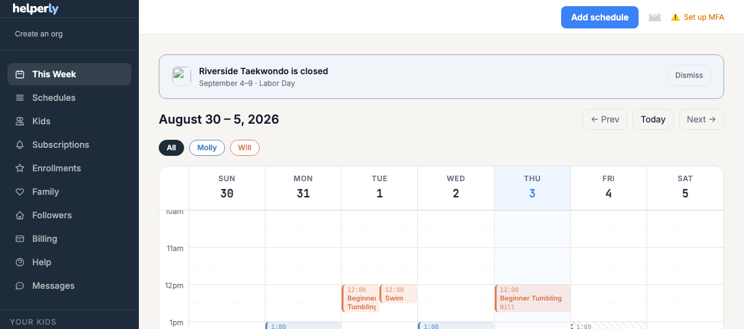Click the Riverside Taekwondo image thumbnail
The width and height of the screenshot is (744, 329).
click(x=182, y=76)
